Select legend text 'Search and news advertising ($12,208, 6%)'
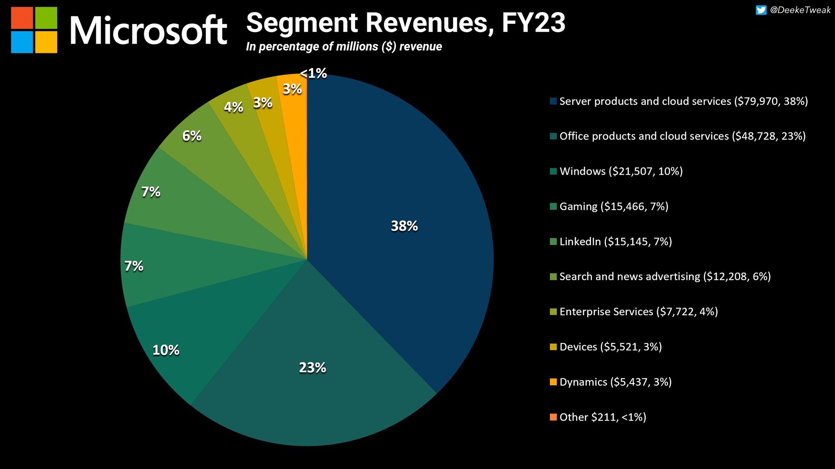 (x=665, y=277)
